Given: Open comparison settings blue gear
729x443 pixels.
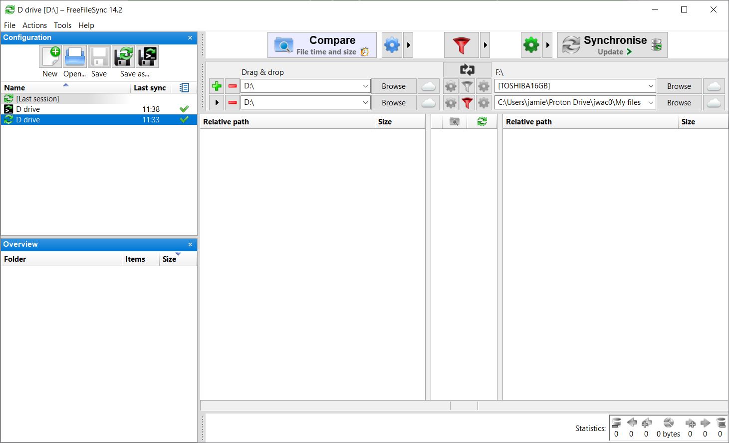Looking at the screenshot, I should pos(392,45).
